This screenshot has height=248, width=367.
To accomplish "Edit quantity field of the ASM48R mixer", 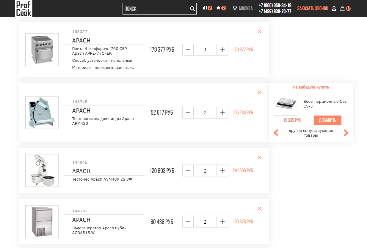I will pos(205,170).
